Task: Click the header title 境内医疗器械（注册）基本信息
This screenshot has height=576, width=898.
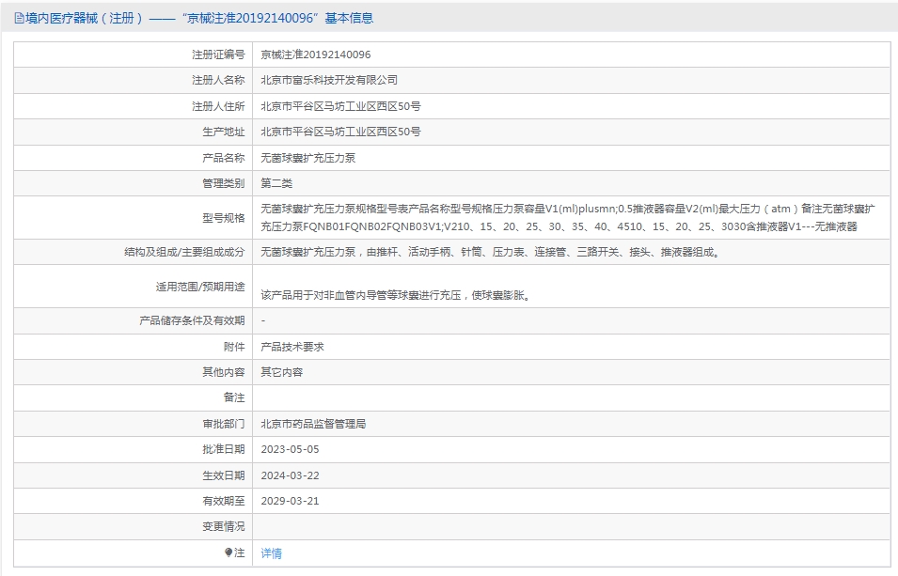Action: [199, 18]
